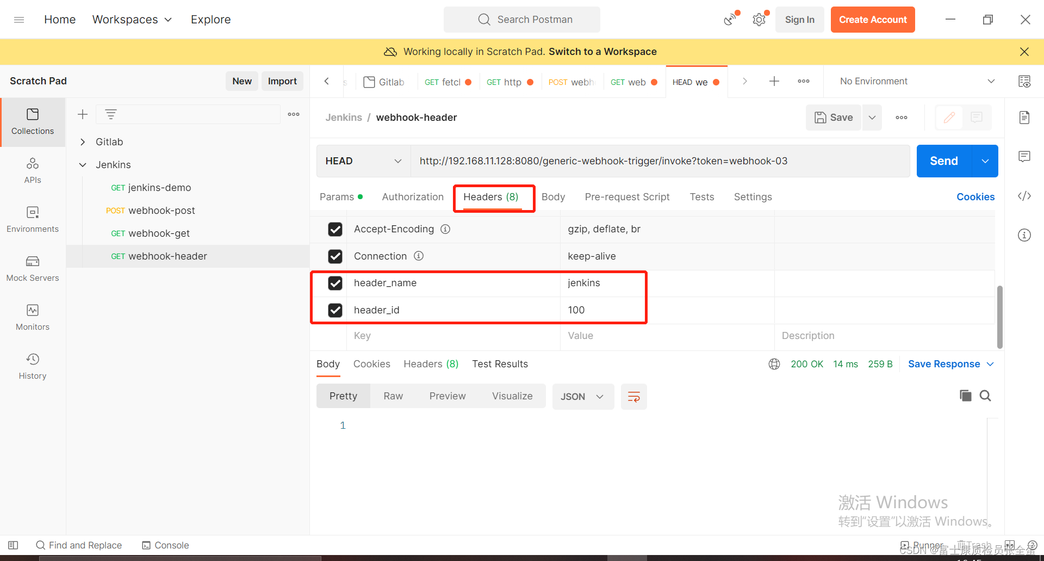The height and width of the screenshot is (561, 1044).
Task: Open the request info icon
Action: [1024, 235]
